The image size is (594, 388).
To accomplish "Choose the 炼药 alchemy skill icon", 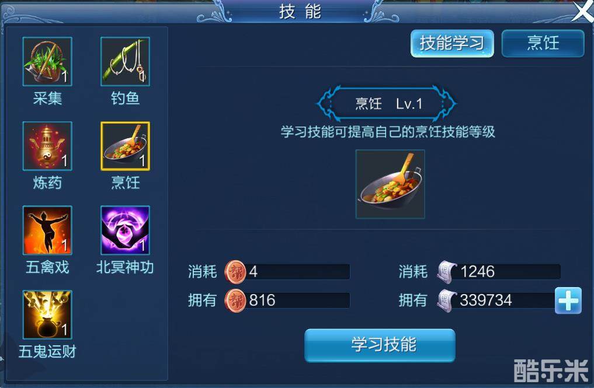I will tap(47, 146).
